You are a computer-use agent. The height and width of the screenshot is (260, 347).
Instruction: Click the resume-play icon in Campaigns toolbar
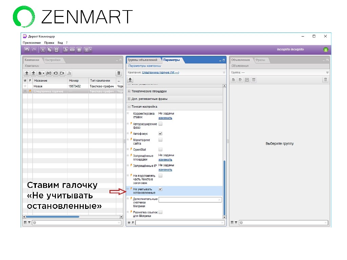[x=62, y=73]
